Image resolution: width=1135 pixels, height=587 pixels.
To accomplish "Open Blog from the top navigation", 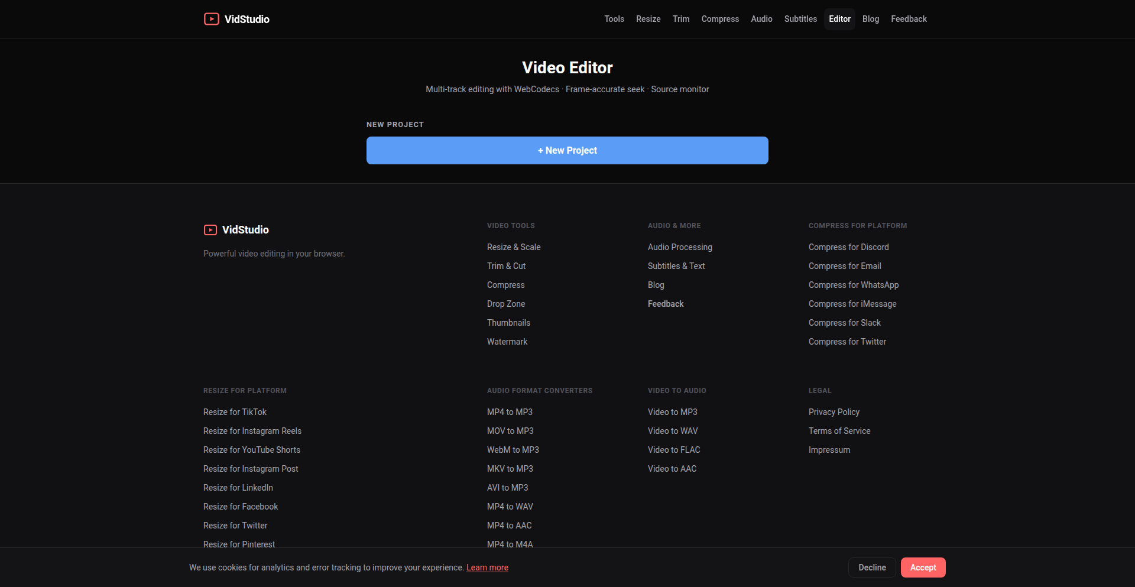I will click(x=871, y=19).
